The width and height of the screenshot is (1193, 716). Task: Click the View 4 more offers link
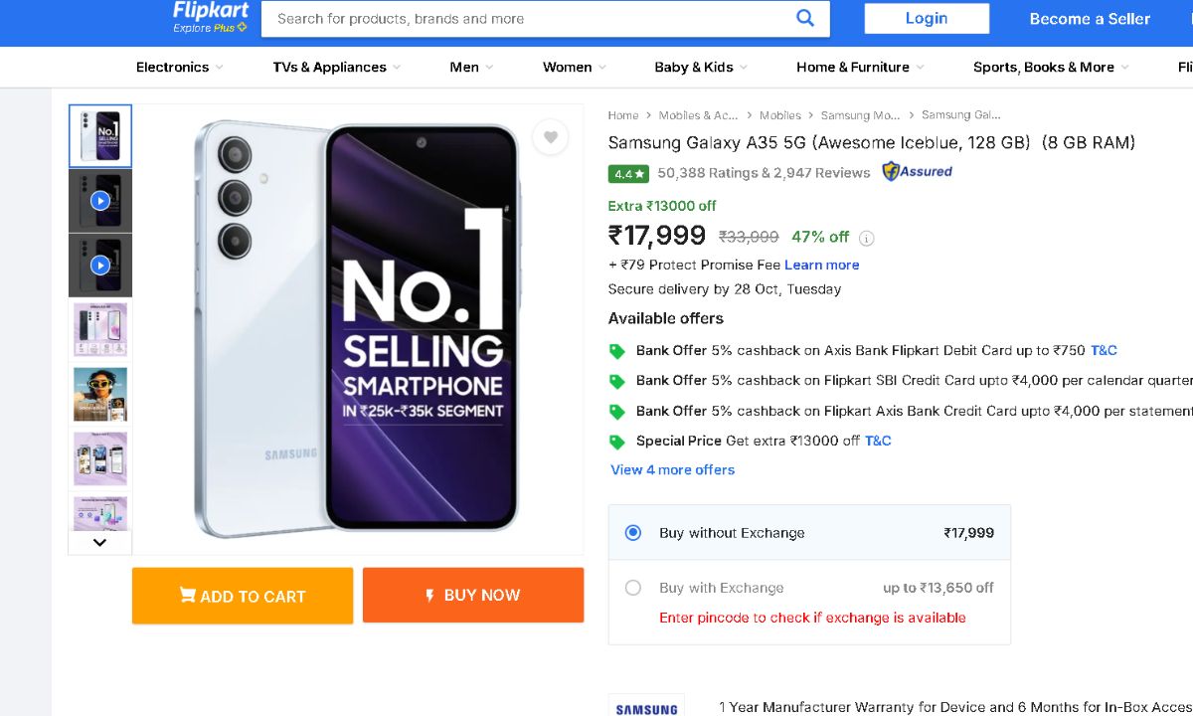tap(673, 469)
